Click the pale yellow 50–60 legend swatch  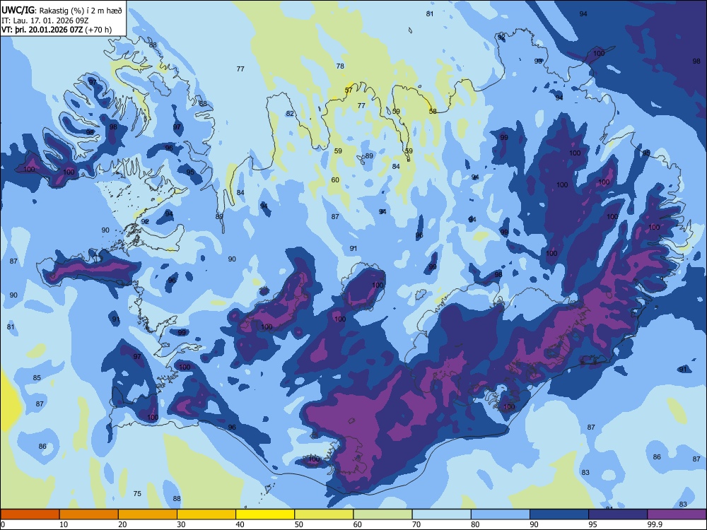point(324,514)
